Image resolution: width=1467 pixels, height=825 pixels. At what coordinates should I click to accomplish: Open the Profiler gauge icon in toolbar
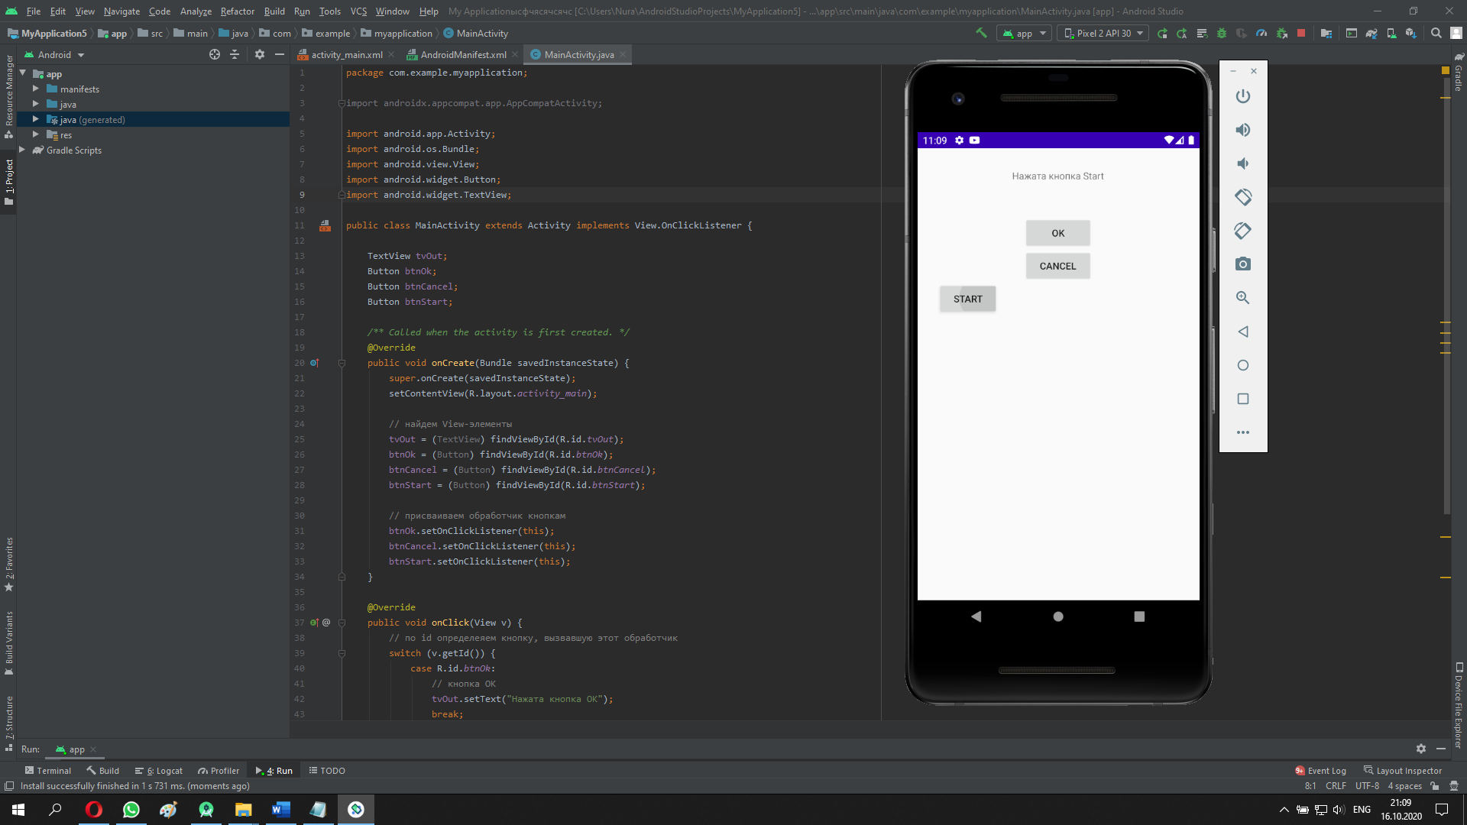click(x=1261, y=33)
